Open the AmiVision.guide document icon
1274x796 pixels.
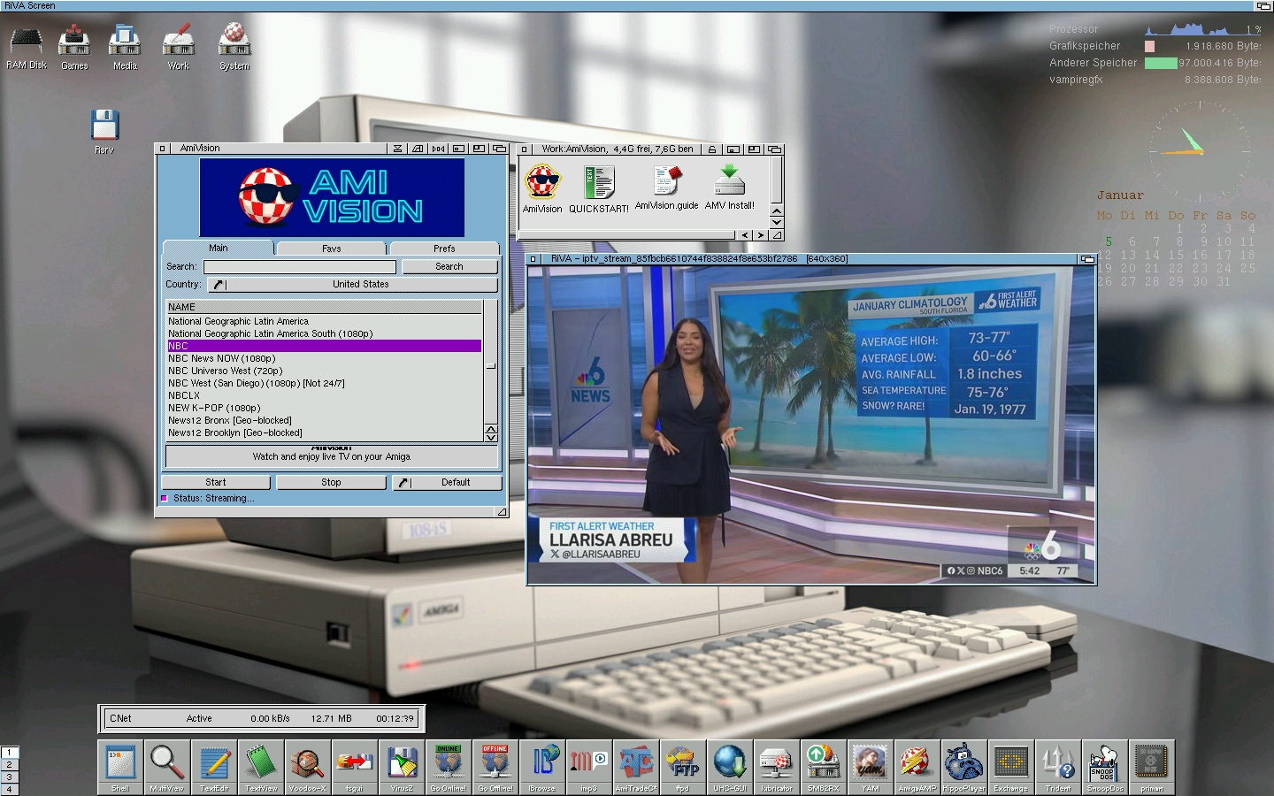click(x=667, y=188)
